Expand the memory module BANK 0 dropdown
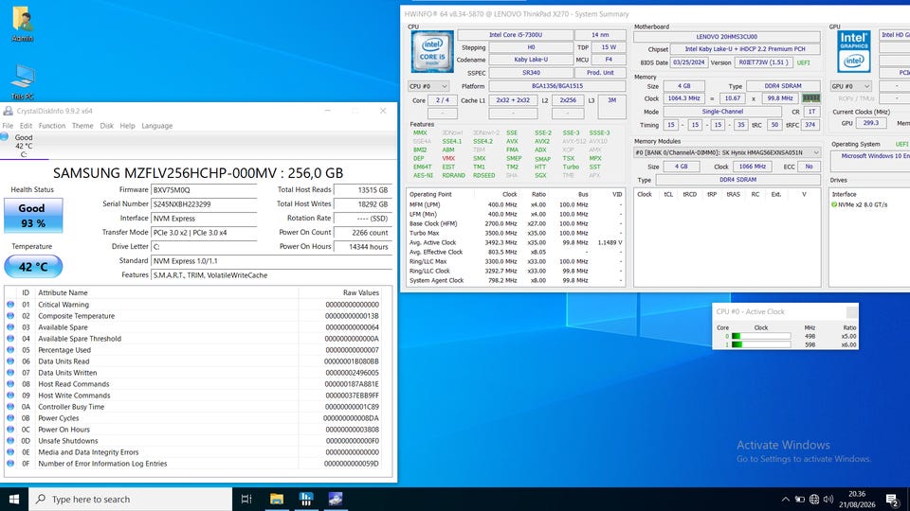The width and height of the screenshot is (910, 511). point(727,152)
